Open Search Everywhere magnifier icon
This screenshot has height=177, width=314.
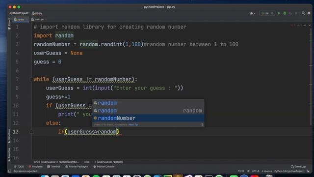click(x=303, y=13)
